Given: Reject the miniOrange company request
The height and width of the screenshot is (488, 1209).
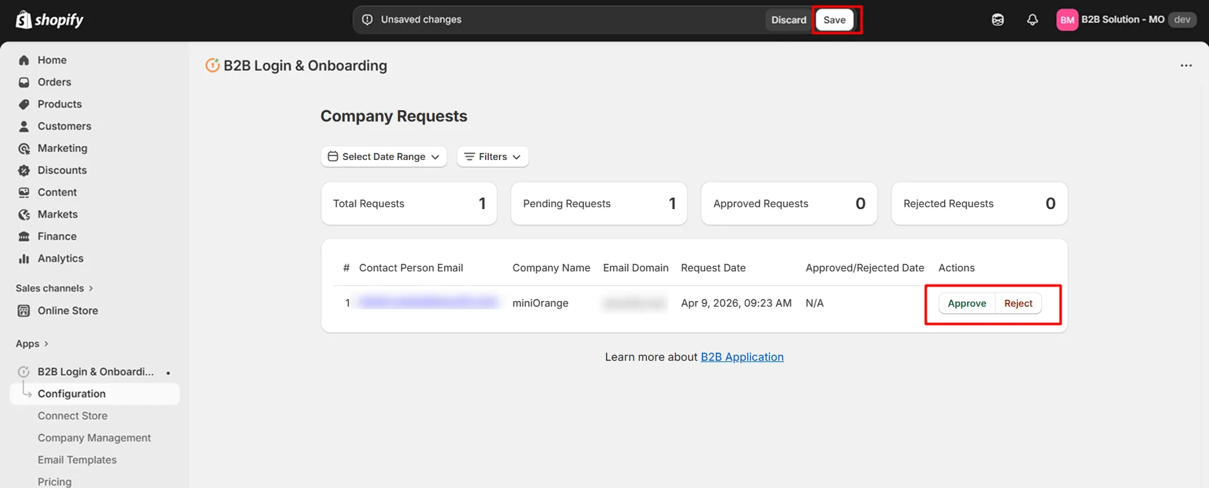Looking at the screenshot, I should 1018,304.
